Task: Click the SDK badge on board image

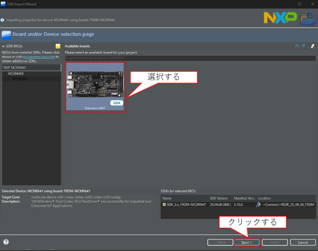Action: point(116,102)
